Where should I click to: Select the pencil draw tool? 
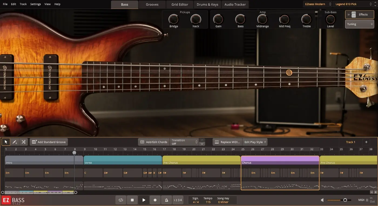pyautogui.click(x=15, y=142)
